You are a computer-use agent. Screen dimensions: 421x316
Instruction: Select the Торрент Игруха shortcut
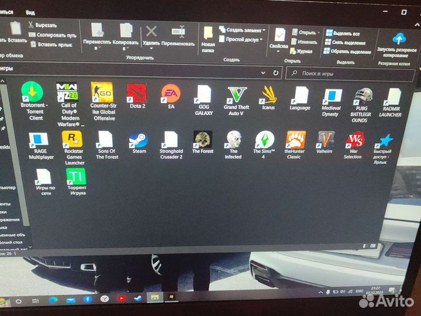(76, 182)
